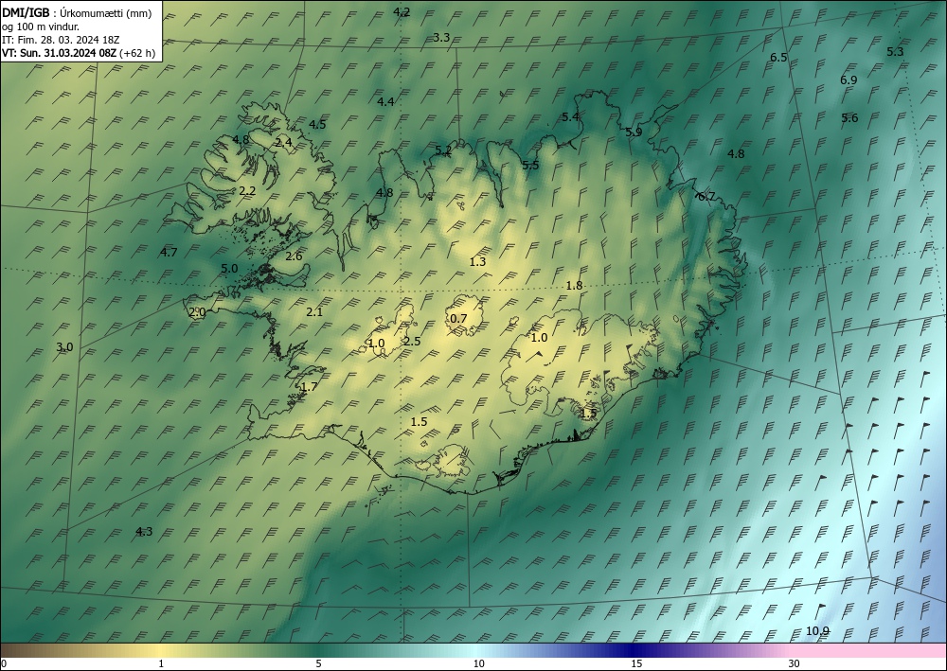
Task: Click the east coast value 6.7
Action: point(706,197)
